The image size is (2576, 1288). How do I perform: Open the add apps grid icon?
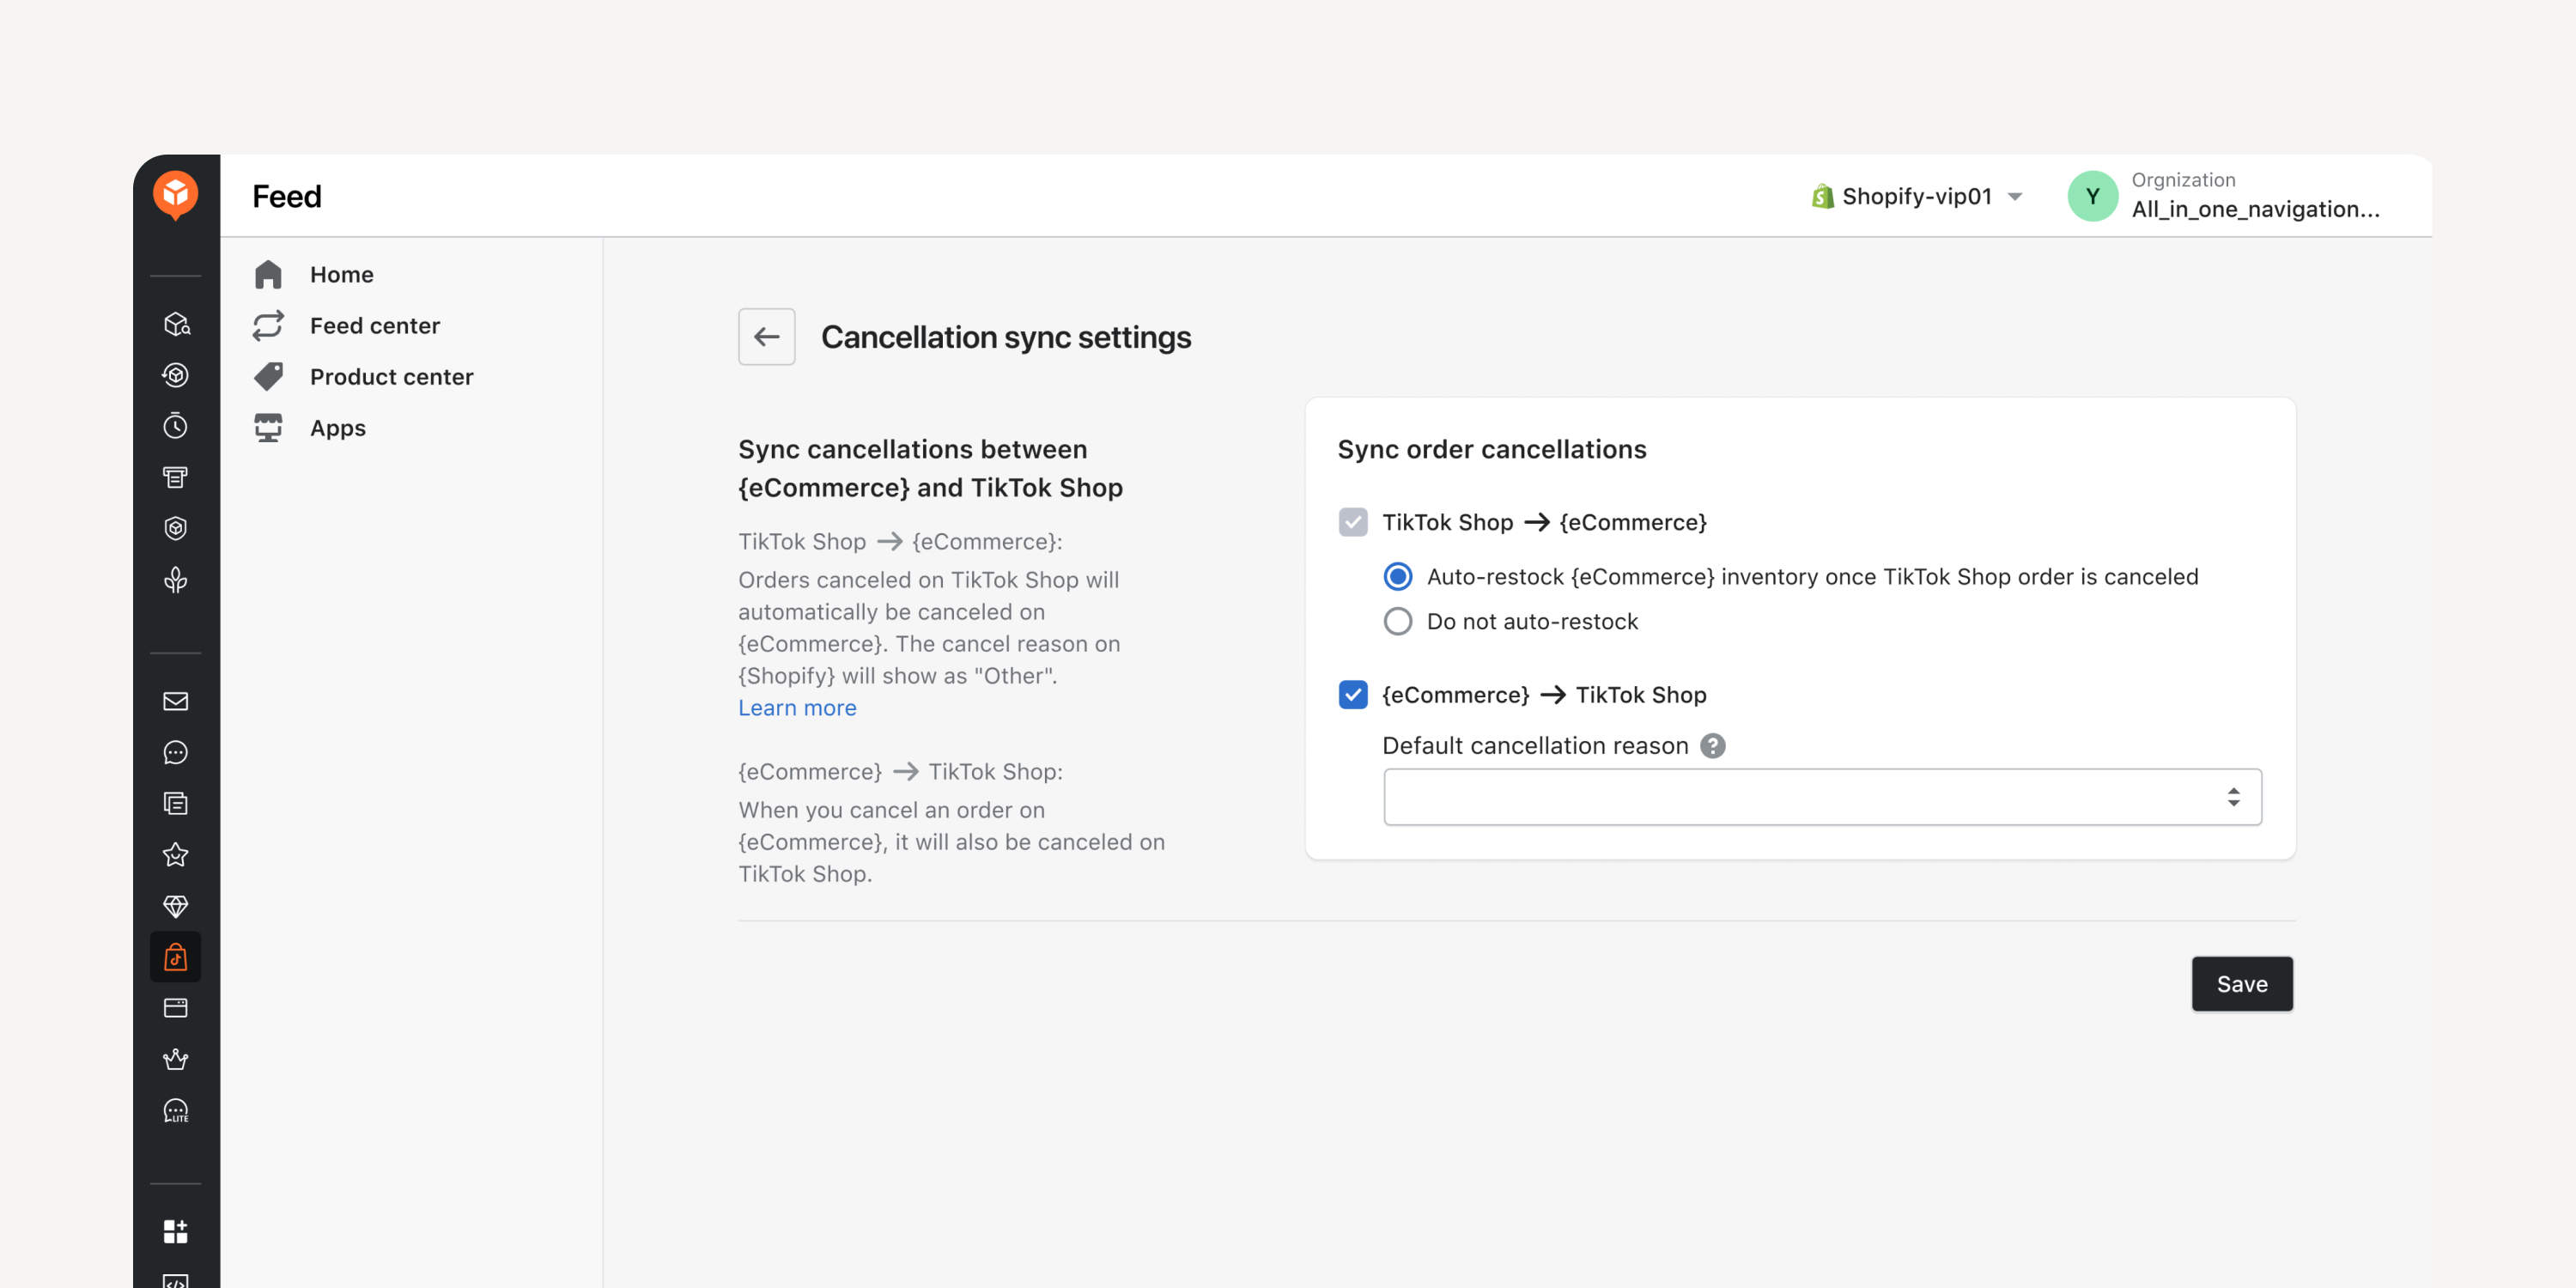point(176,1231)
